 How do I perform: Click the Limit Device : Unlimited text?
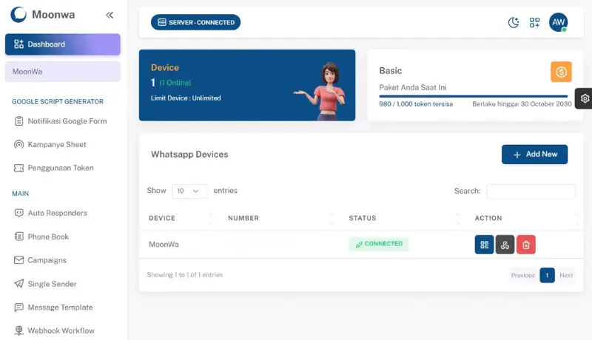(186, 98)
